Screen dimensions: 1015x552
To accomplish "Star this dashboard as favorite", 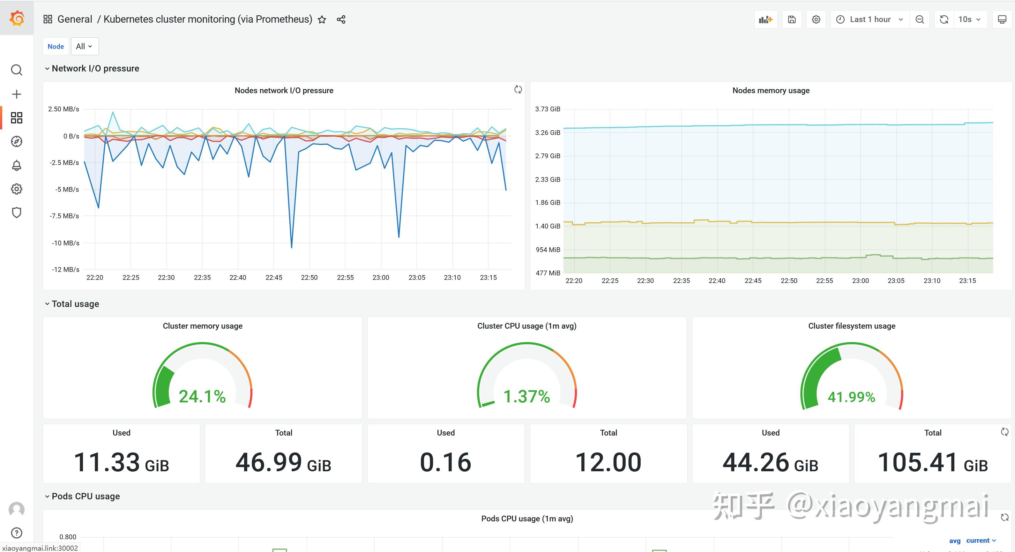I will pos(322,19).
